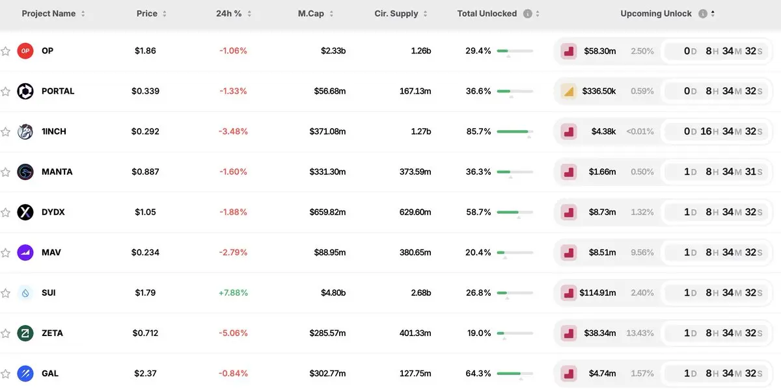Image resolution: width=781 pixels, height=390 pixels.
Task: Click OP market cap $2.33b
Action: tap(334, 51)
